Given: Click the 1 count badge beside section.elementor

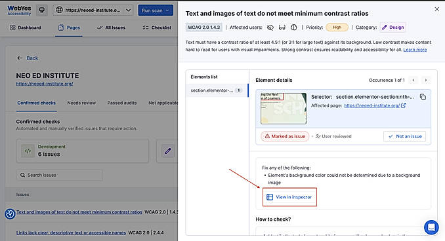Looking at the screenshot, I should (239, 90).
